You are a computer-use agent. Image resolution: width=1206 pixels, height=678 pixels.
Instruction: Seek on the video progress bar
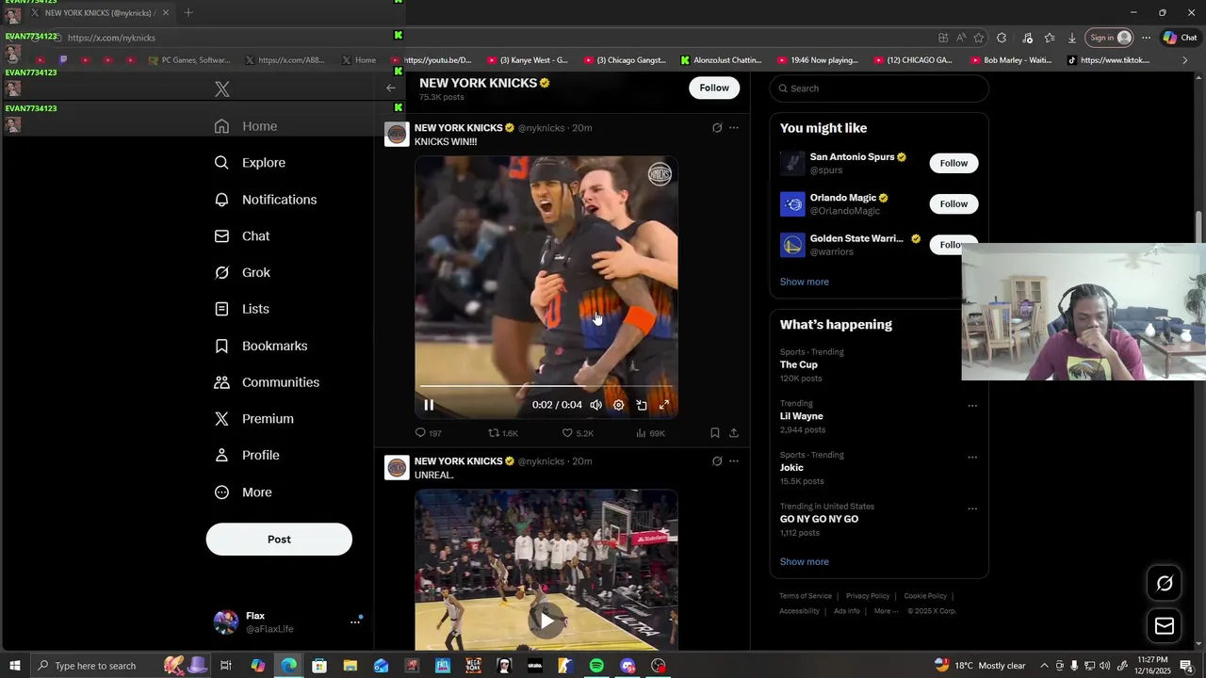coord(546,386)
